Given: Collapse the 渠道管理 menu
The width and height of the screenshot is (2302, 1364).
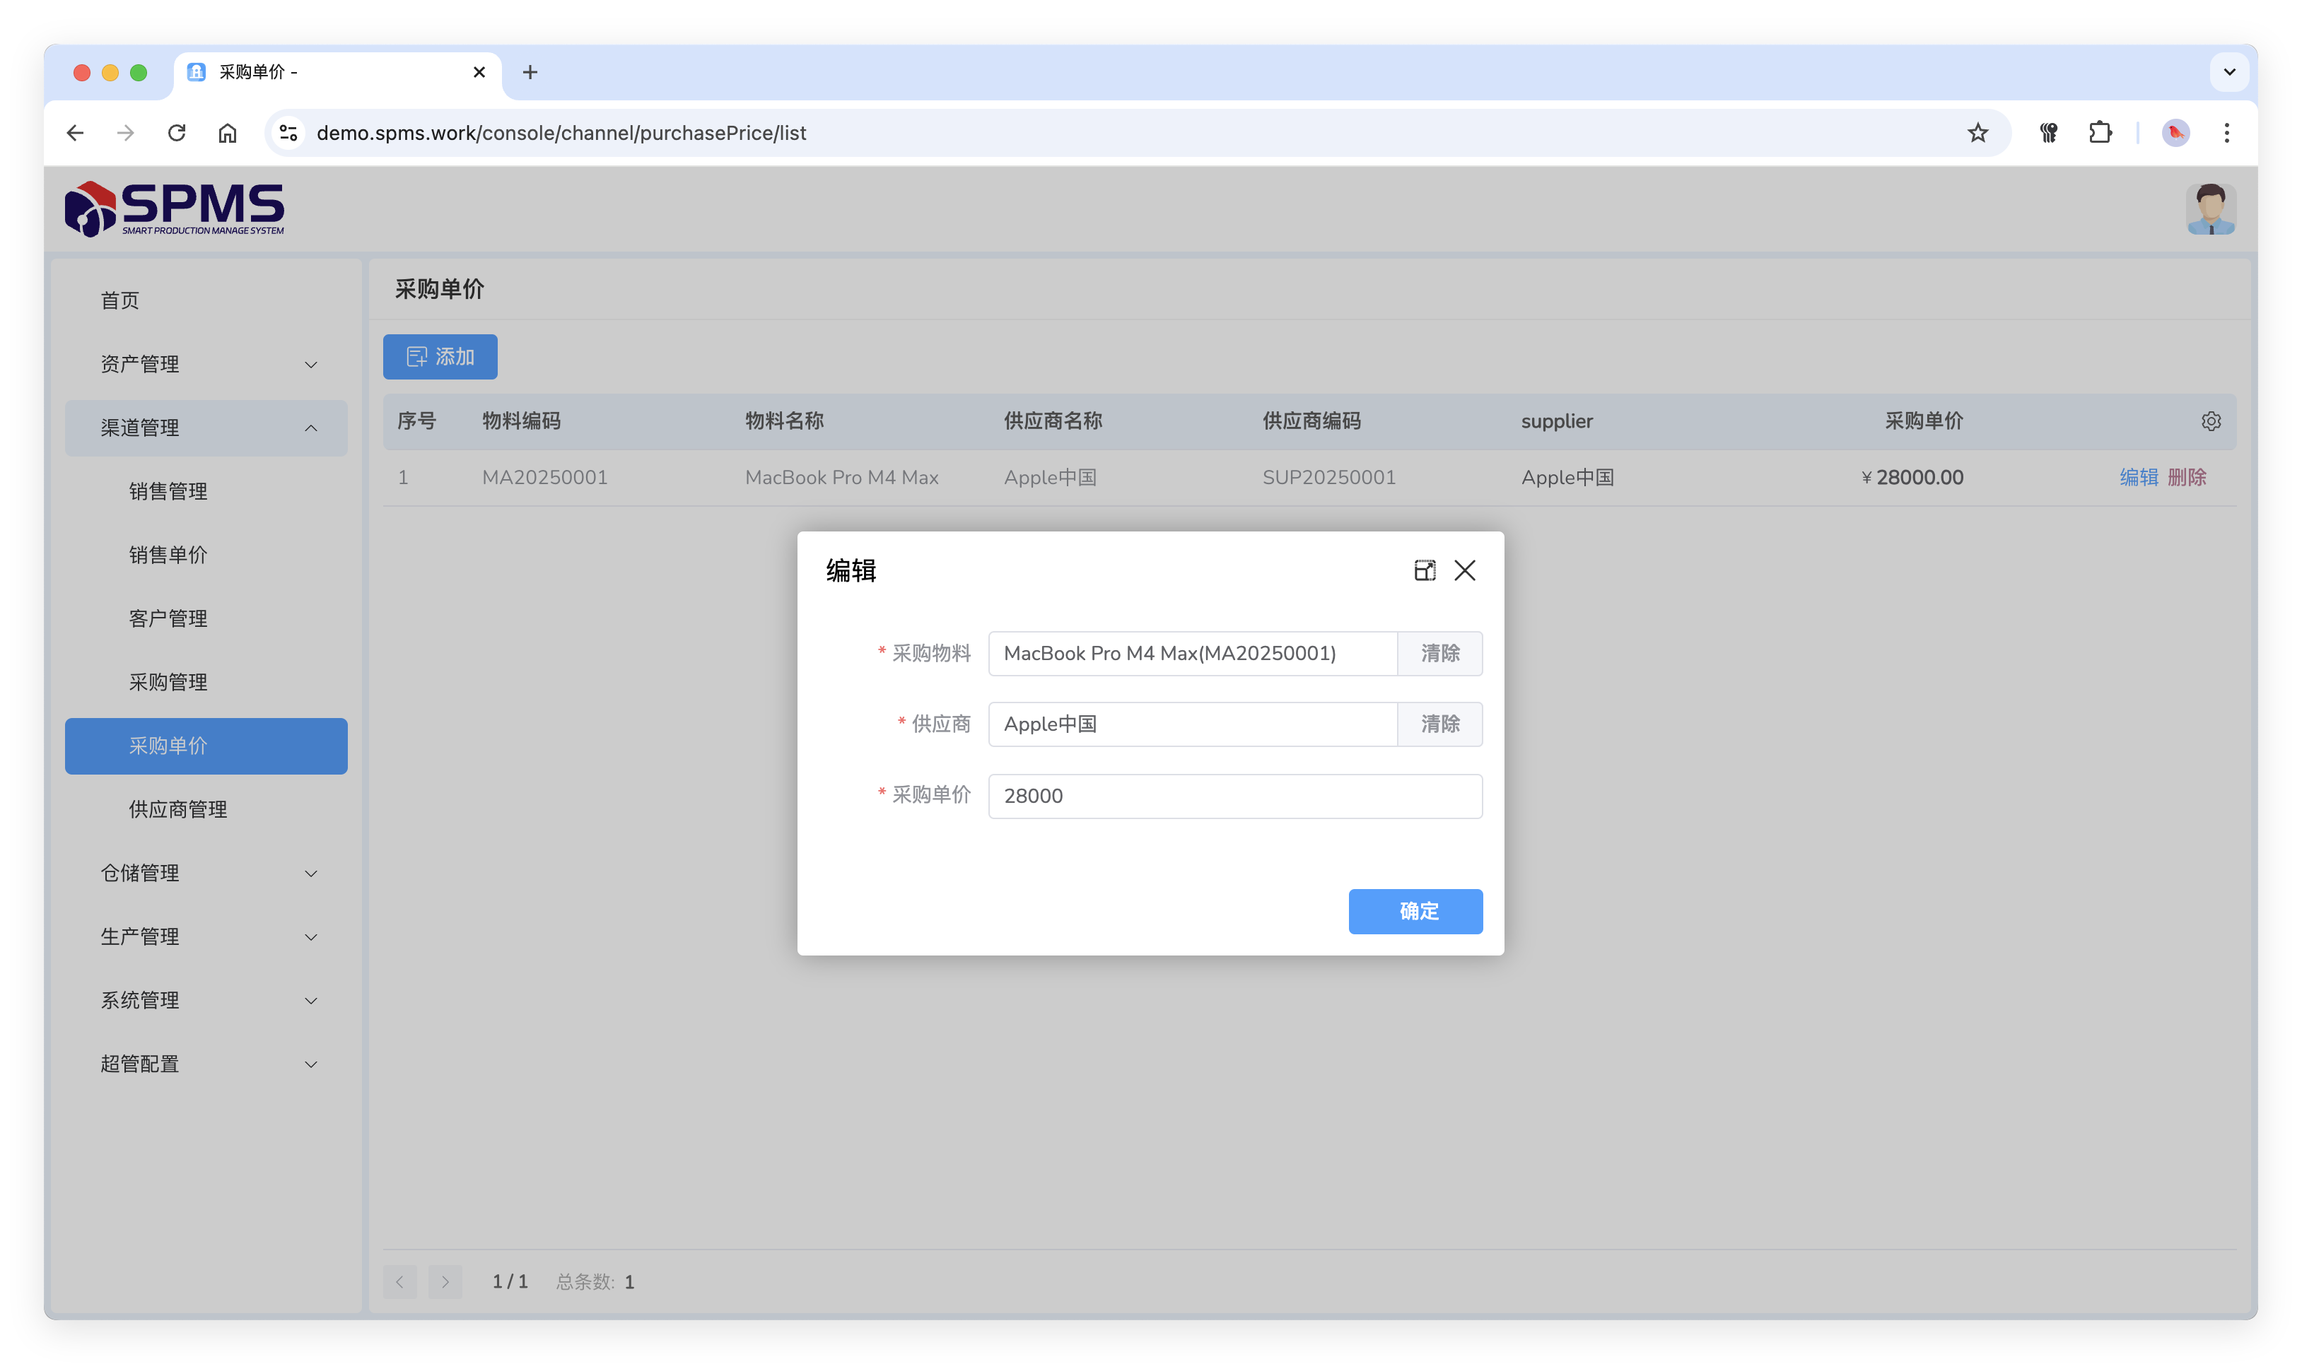Looking at the screenshot, I should [x=206, y=428].
